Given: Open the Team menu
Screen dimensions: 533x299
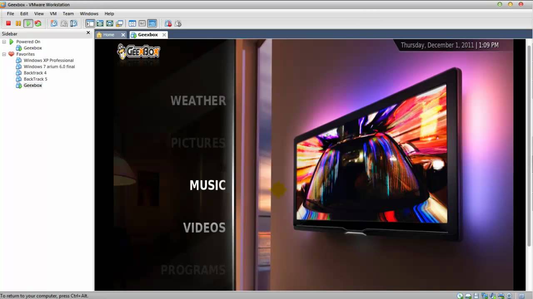Looking at the screenshot, I should pos(68,14).
